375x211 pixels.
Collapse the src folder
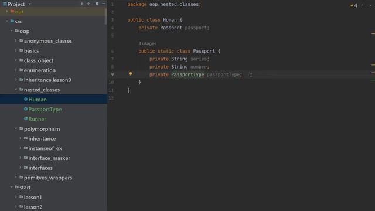point(6,21)
